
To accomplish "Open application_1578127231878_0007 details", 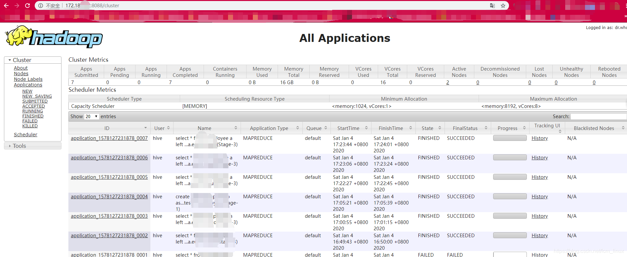I will coord(109,138).
